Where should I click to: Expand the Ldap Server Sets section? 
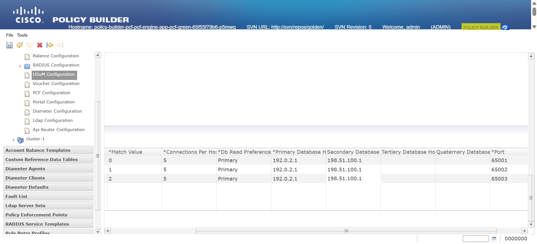48,205
